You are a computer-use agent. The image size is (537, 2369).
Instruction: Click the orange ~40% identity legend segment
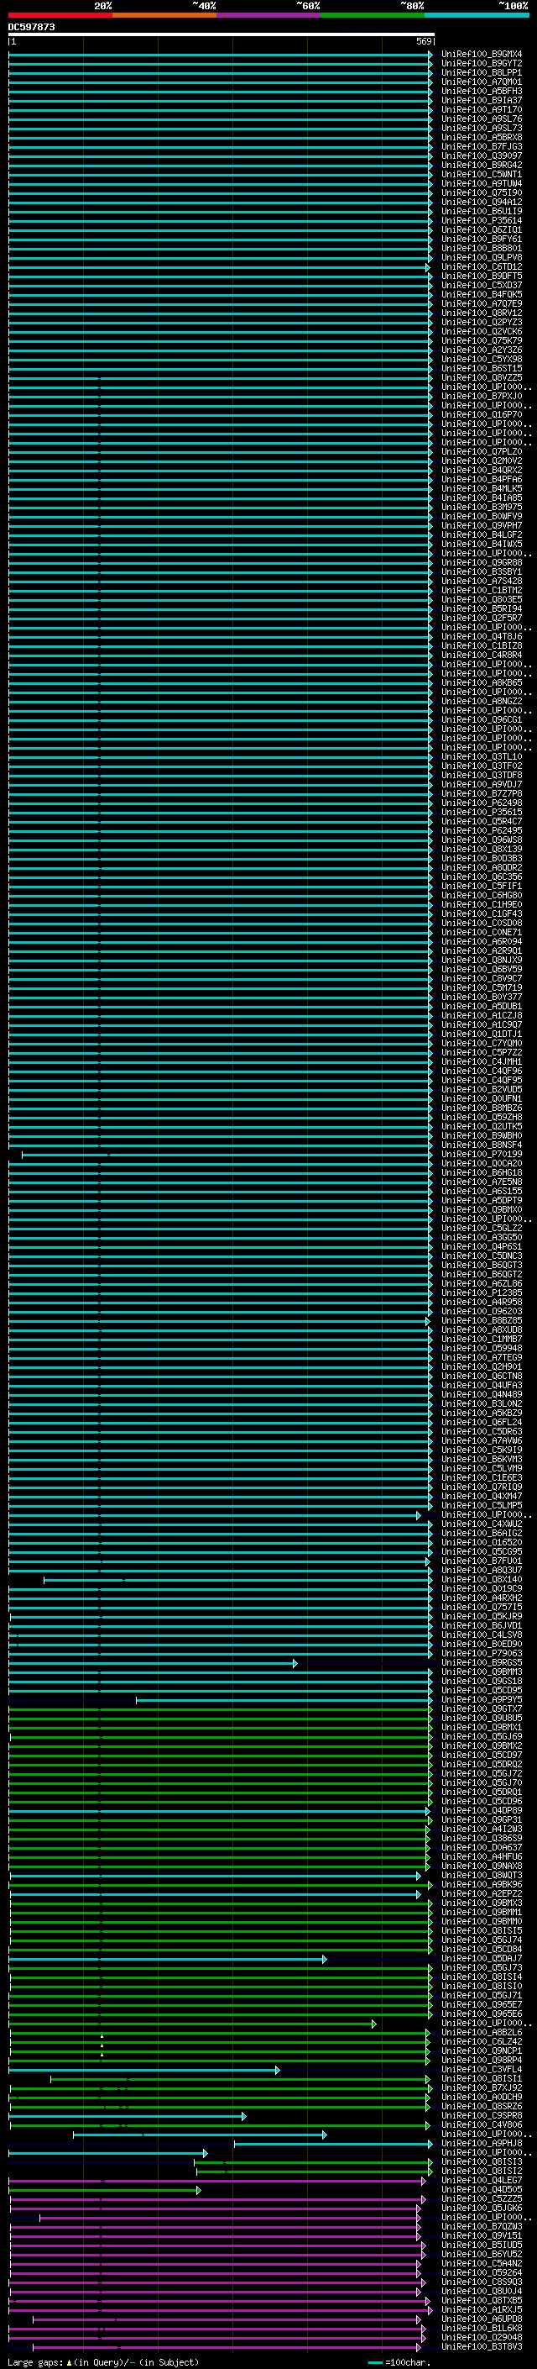pyautogui.click(x=164, y=15)
